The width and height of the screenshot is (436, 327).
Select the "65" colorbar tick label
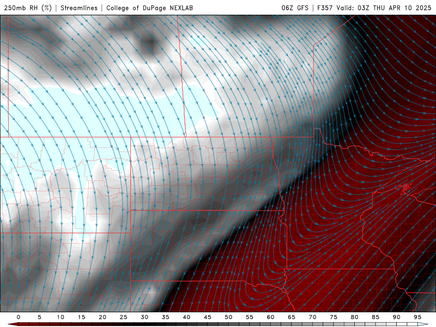292,317
